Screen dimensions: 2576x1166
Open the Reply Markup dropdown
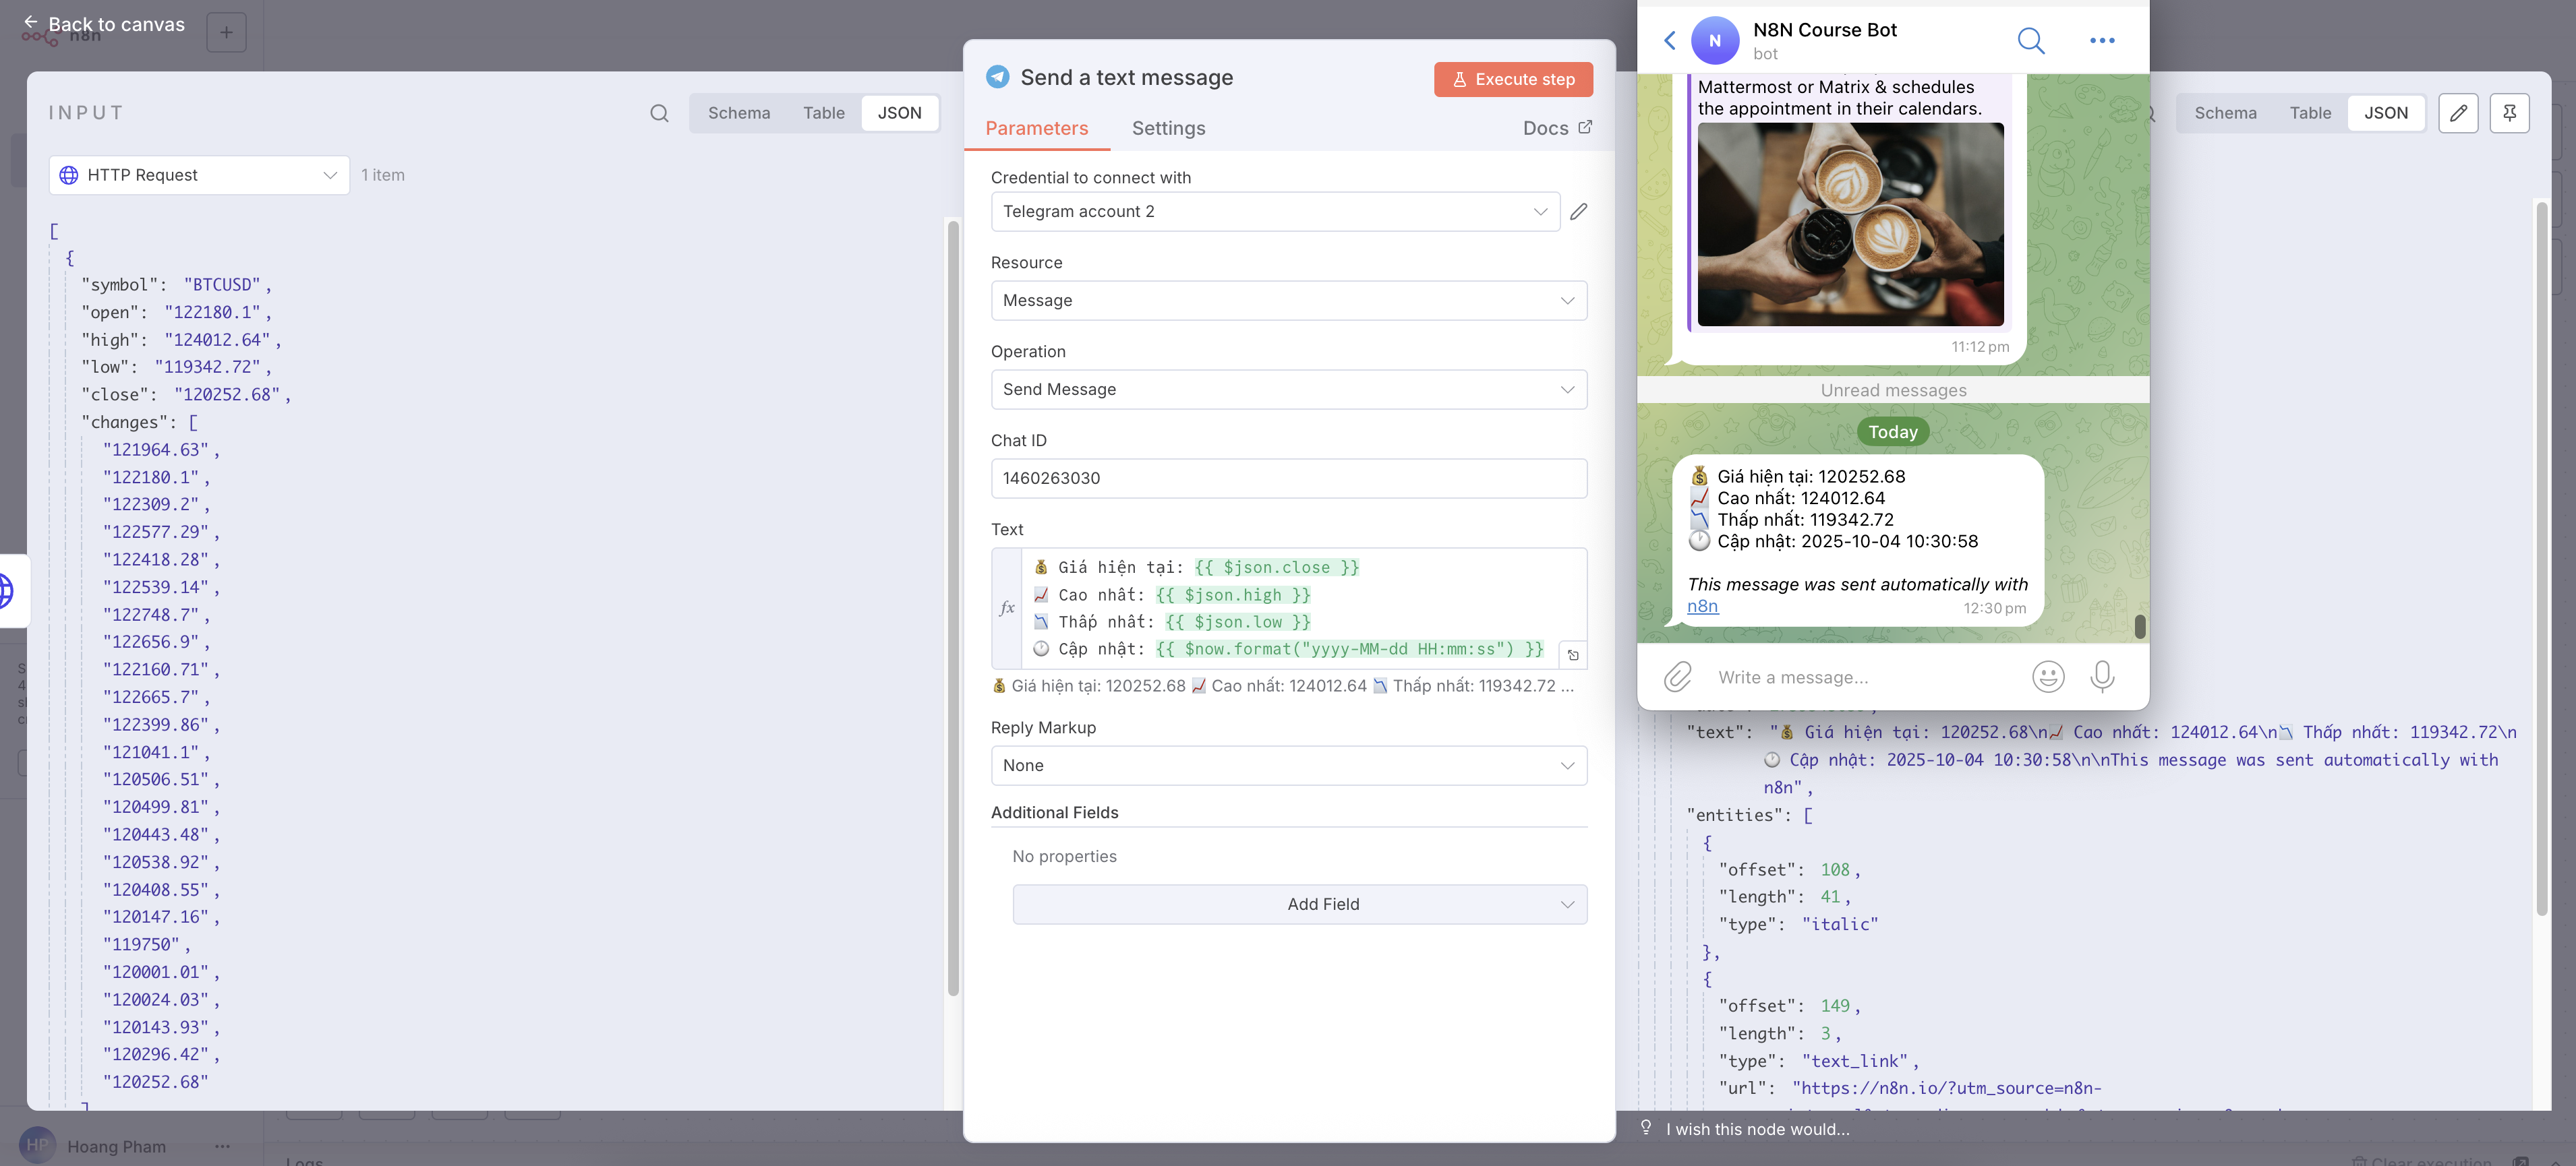[x=1288, y=766]
